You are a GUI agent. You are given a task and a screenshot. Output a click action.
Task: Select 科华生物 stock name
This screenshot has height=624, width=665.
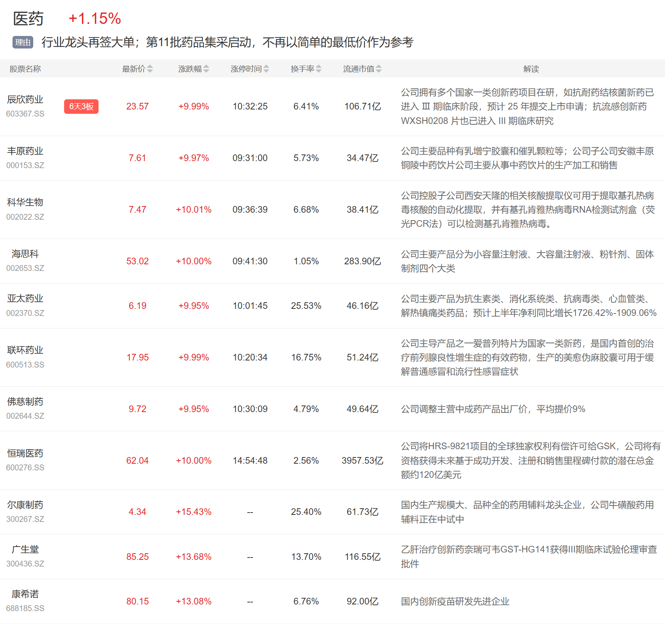pyautogui.click(x=25, y=203)
